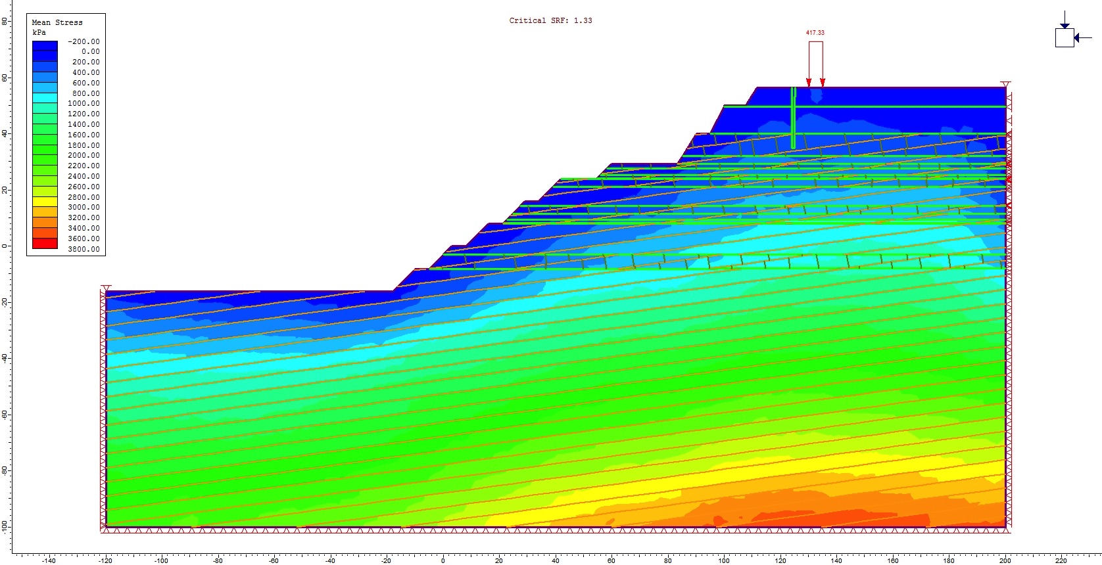Click the 3400.00 legend value
The width and height of the screenshot is (1102, 565).
point(84,228)
